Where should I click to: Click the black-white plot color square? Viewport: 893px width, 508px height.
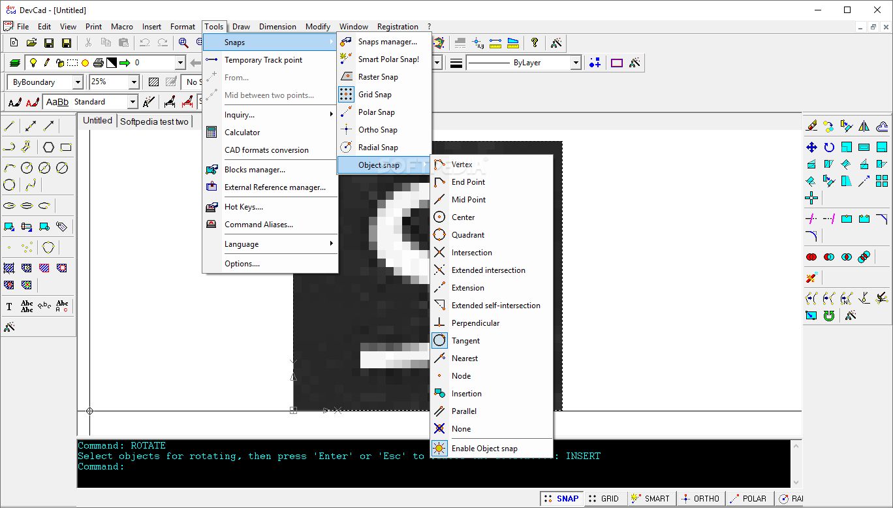point(112,63)
